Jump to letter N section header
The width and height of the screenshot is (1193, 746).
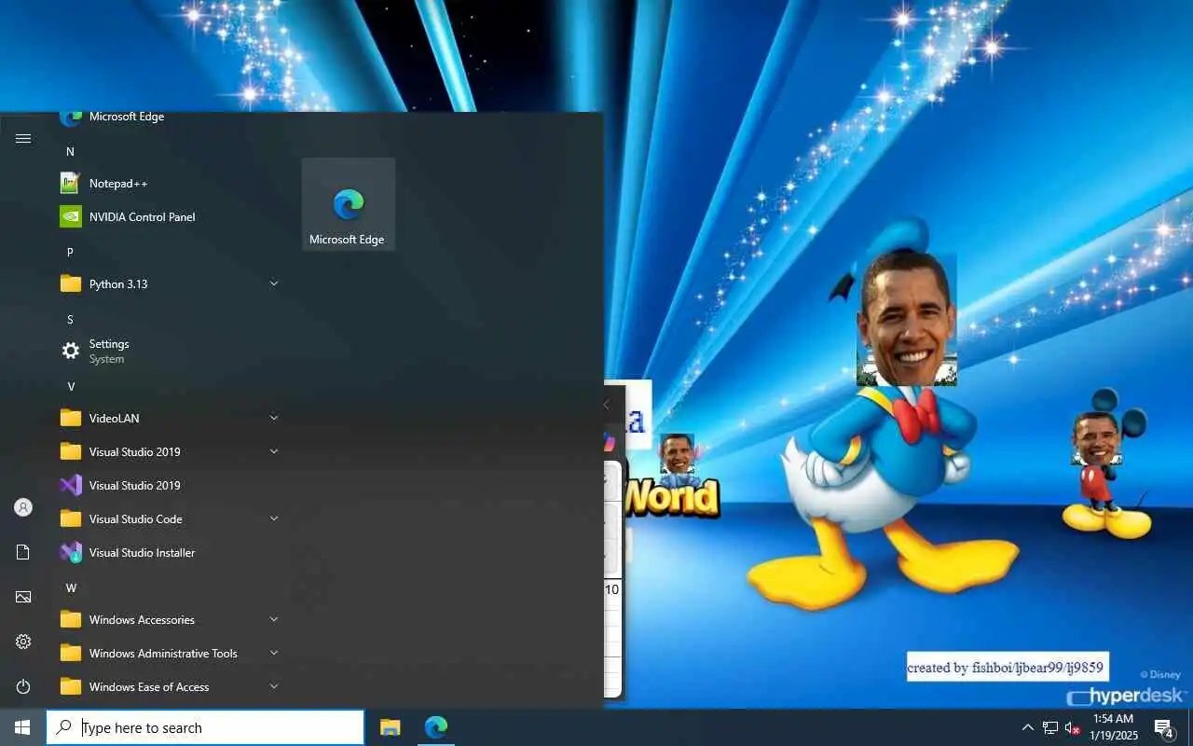tap(70, 151)
